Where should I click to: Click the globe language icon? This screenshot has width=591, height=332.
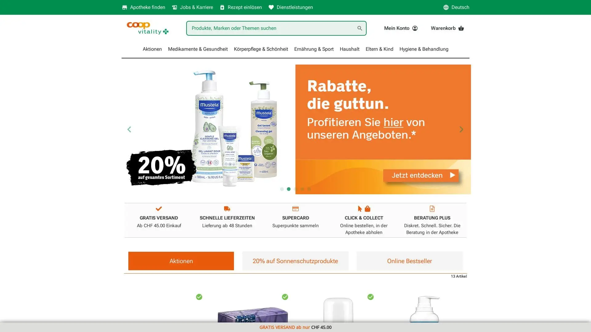446,7
